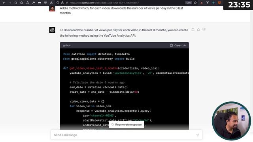This screenshot has width=253, height=142.
Task: Click the Copy code button
Action: pos(178,45)
